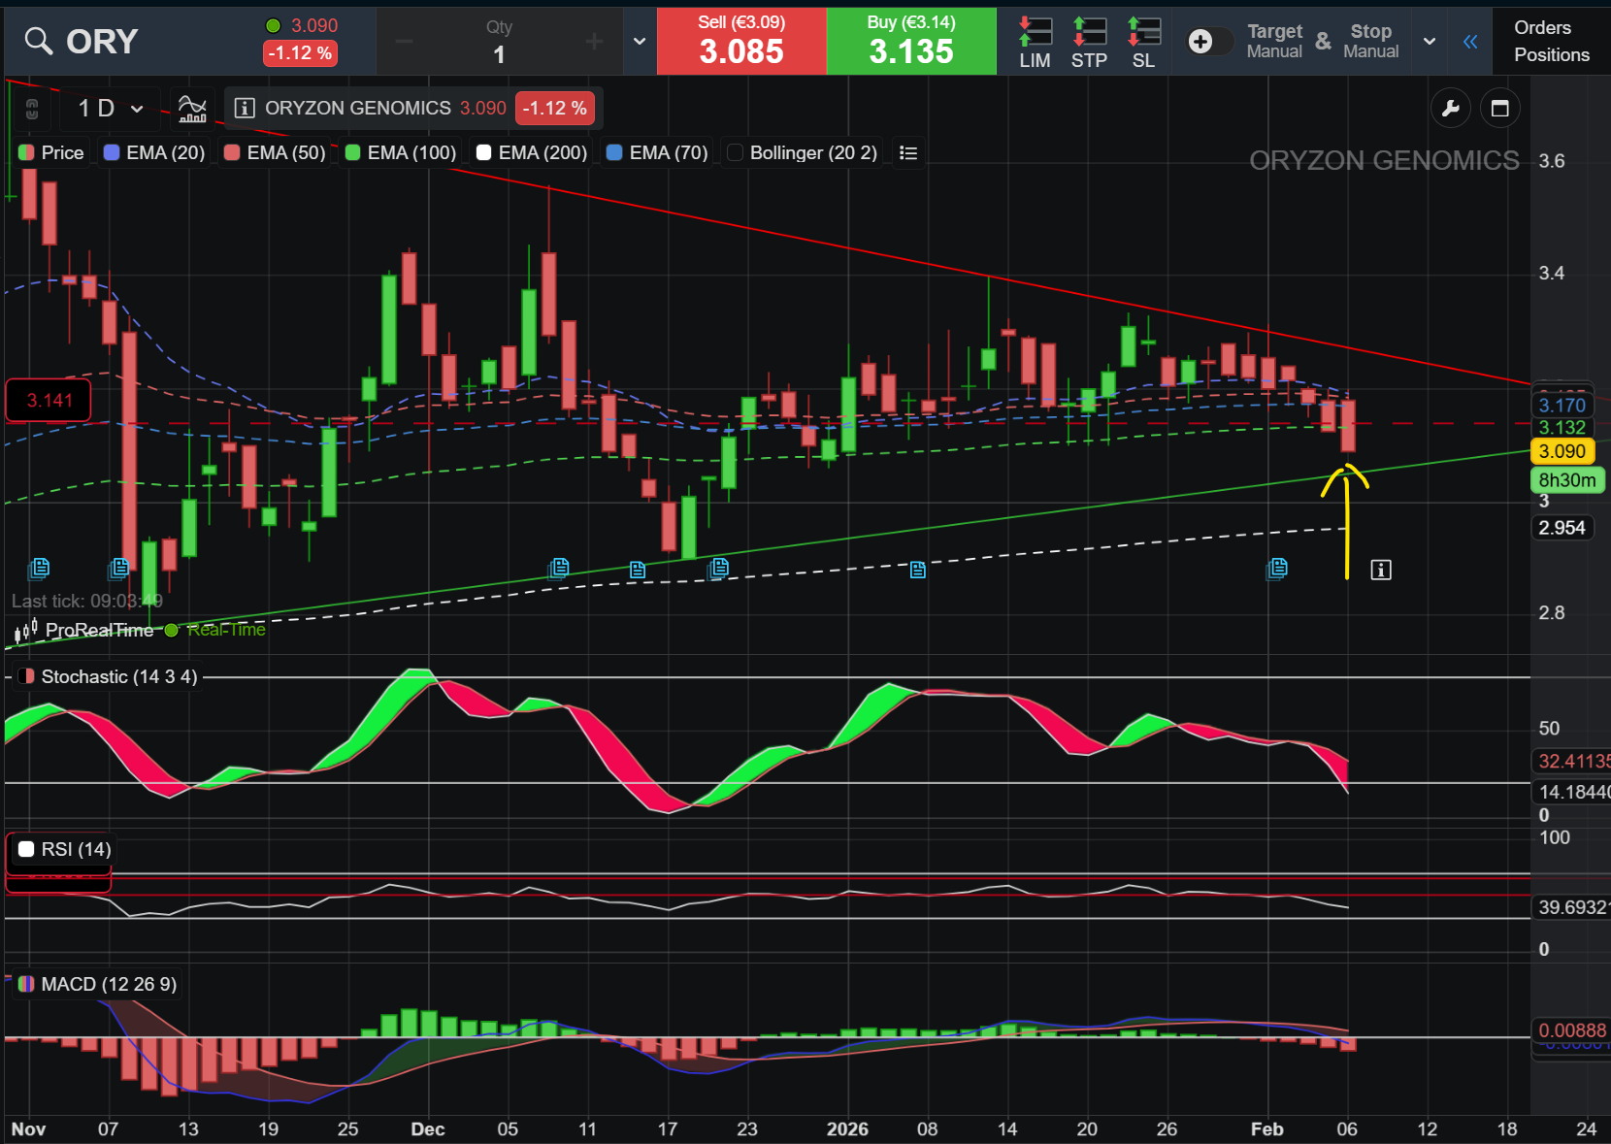
Task: Open the quantity dropdown arrow
Action: tap(639, 41)
